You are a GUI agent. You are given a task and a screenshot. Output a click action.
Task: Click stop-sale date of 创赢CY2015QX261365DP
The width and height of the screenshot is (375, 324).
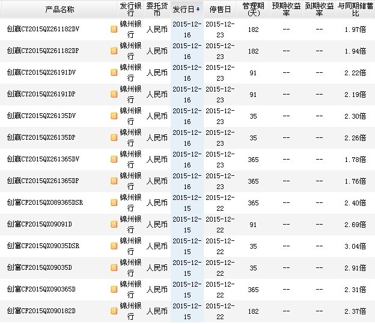[x=220, y=181]
